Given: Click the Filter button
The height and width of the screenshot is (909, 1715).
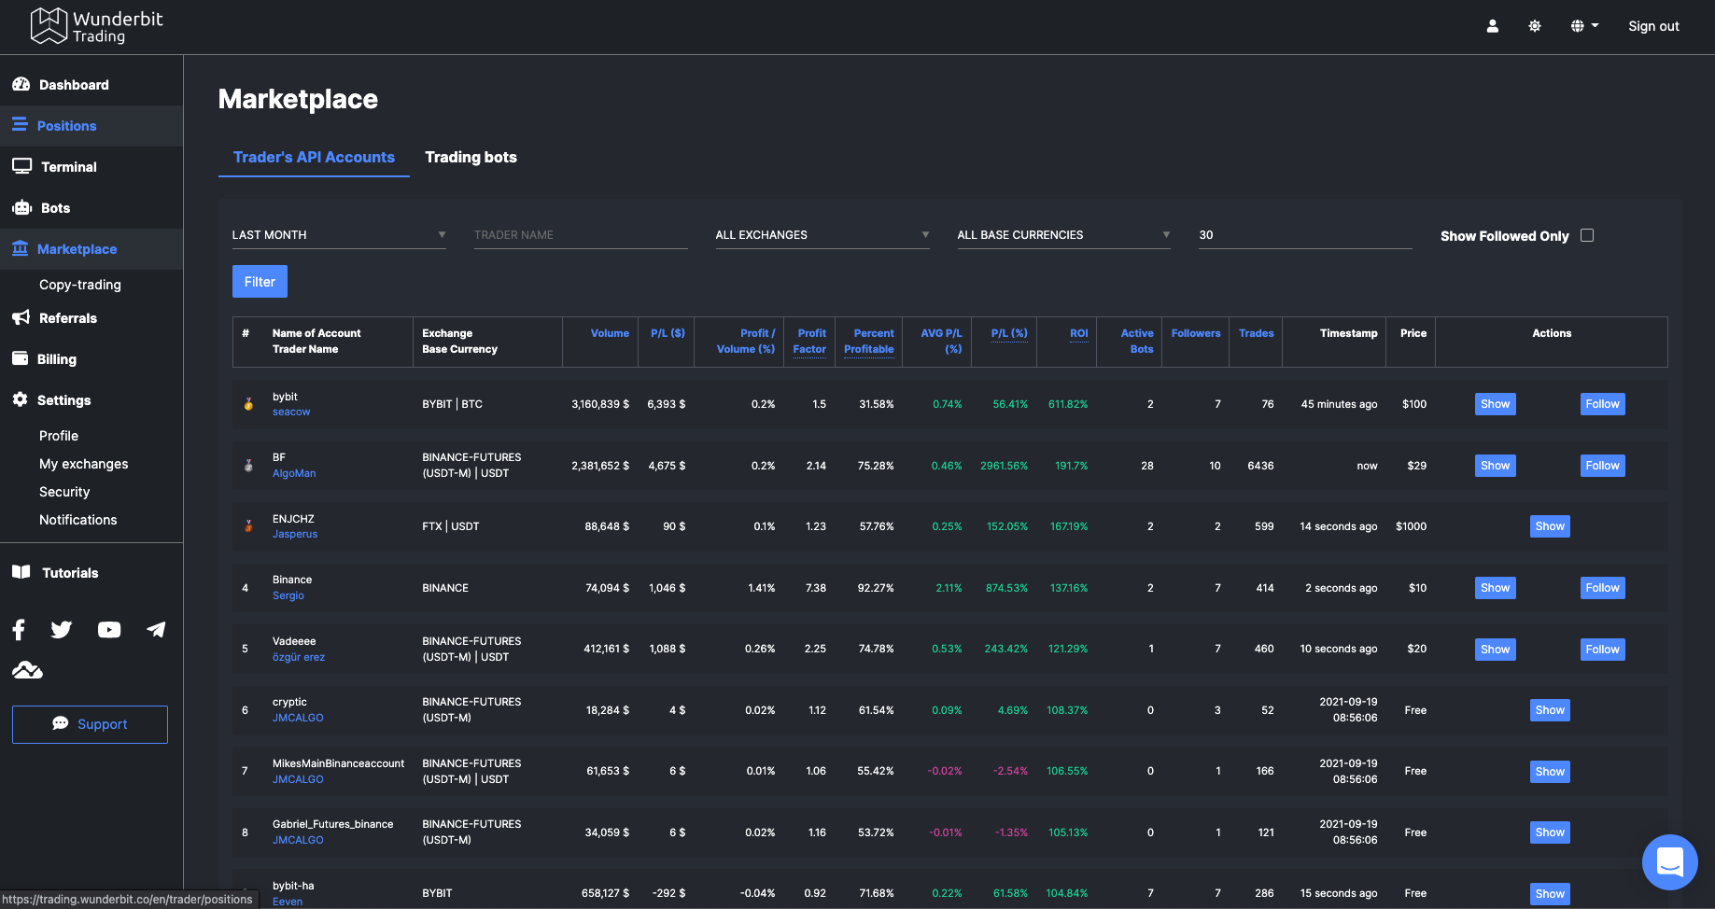Looking at the screenshot, I should [260, 282].
